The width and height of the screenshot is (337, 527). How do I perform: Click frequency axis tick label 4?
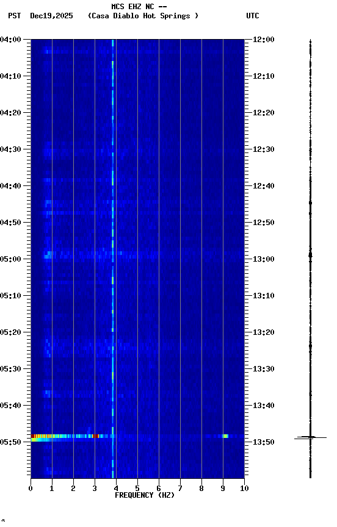[x=116, y=489]
